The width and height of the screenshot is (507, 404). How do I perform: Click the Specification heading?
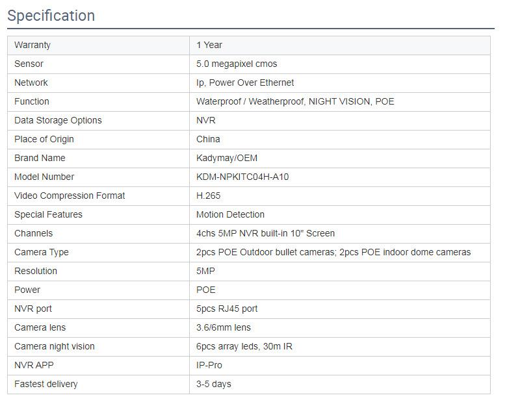tap(51, 16)
